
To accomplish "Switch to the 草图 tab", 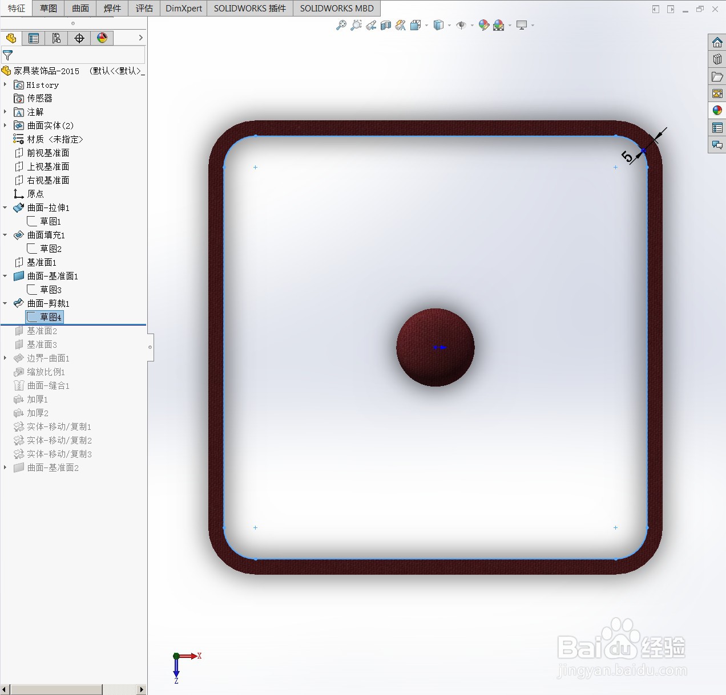I will click(x=49, y=8).
